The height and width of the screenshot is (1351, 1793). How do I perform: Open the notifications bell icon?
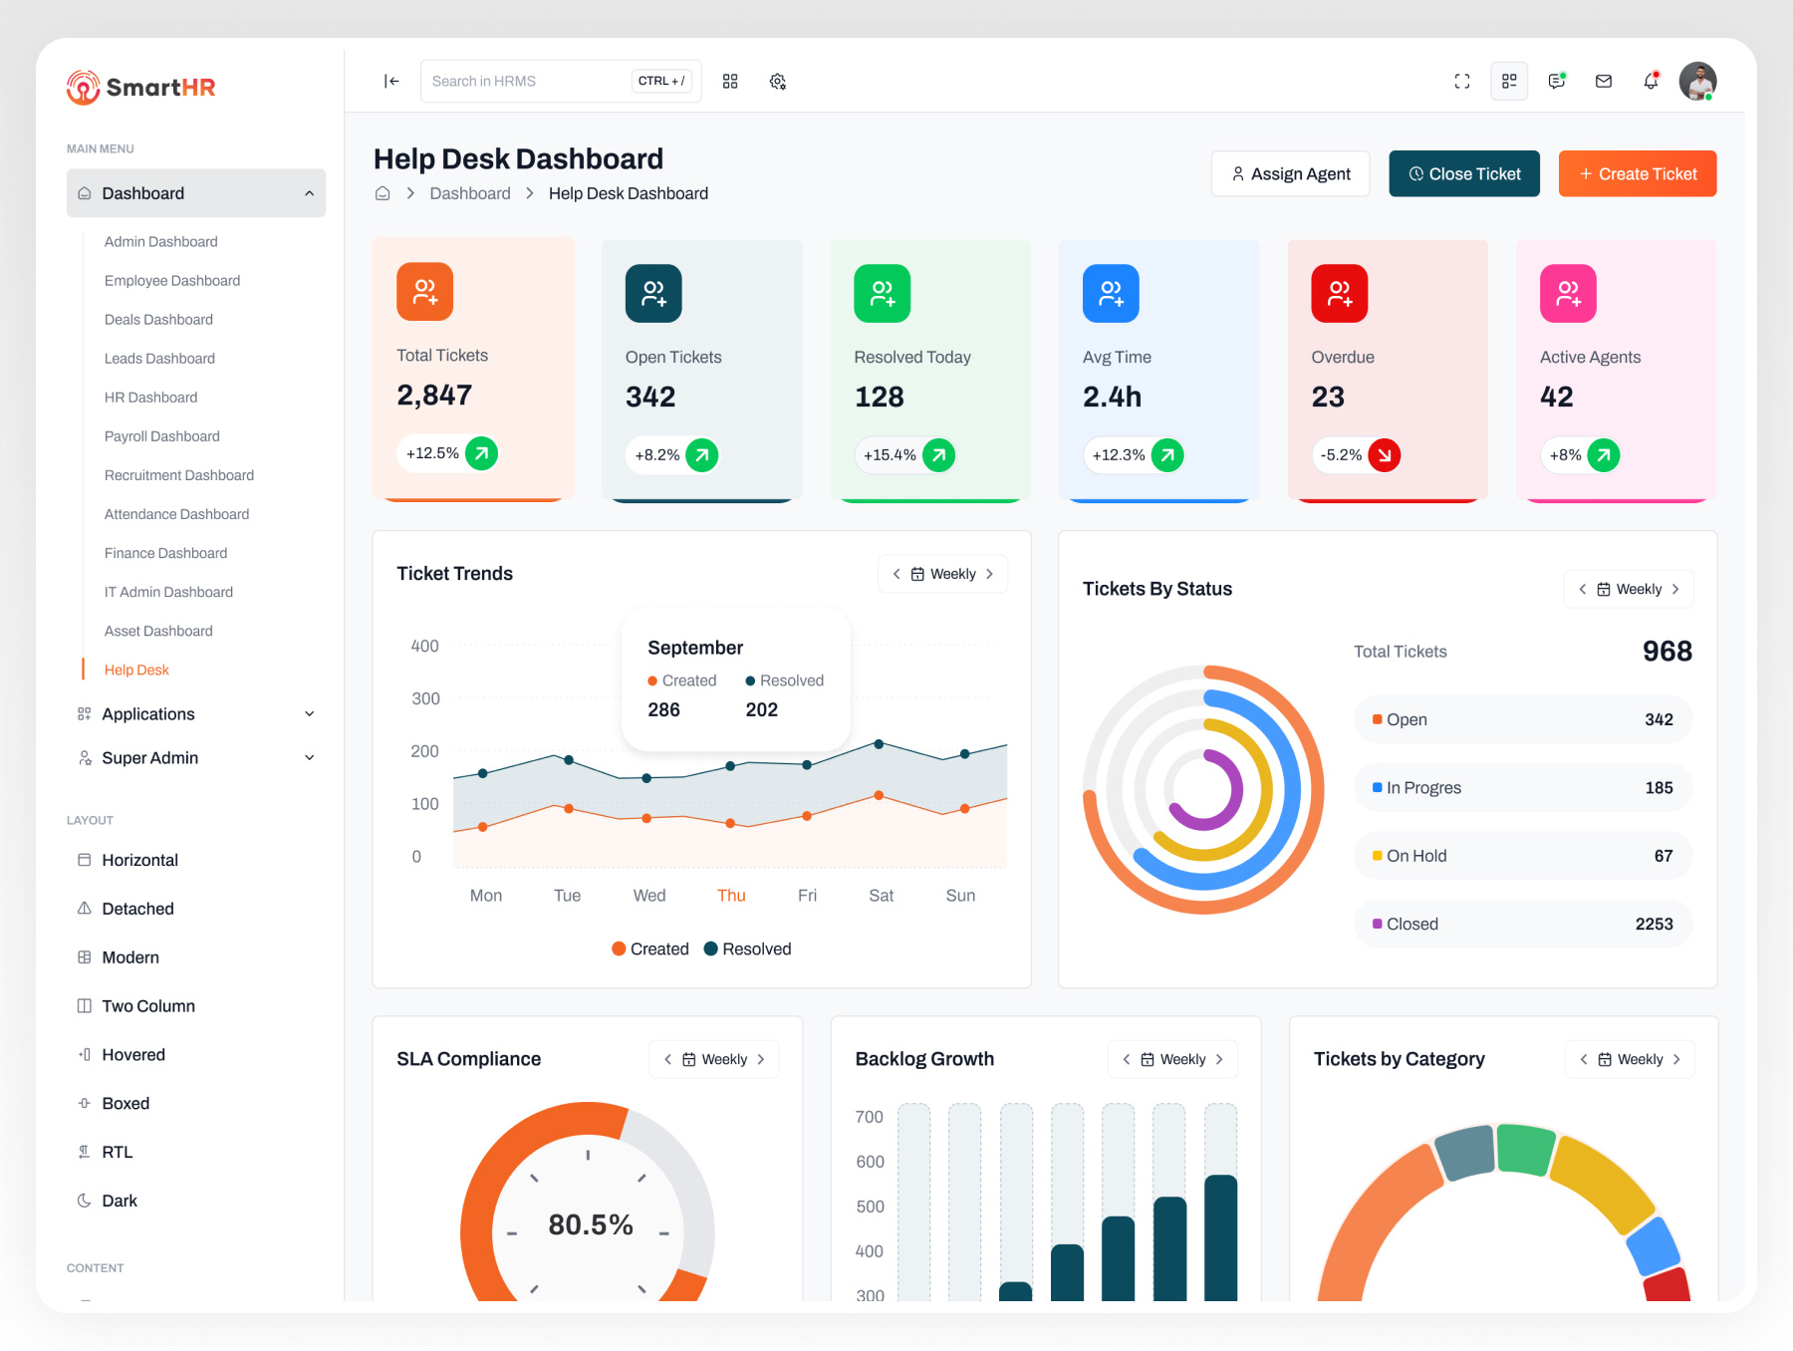(1651, 82)
